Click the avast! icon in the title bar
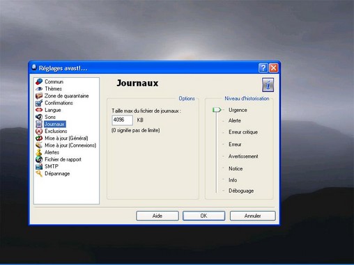Image resolution: width=354 pixels, height=265 pixels. (x=34, y=67)
